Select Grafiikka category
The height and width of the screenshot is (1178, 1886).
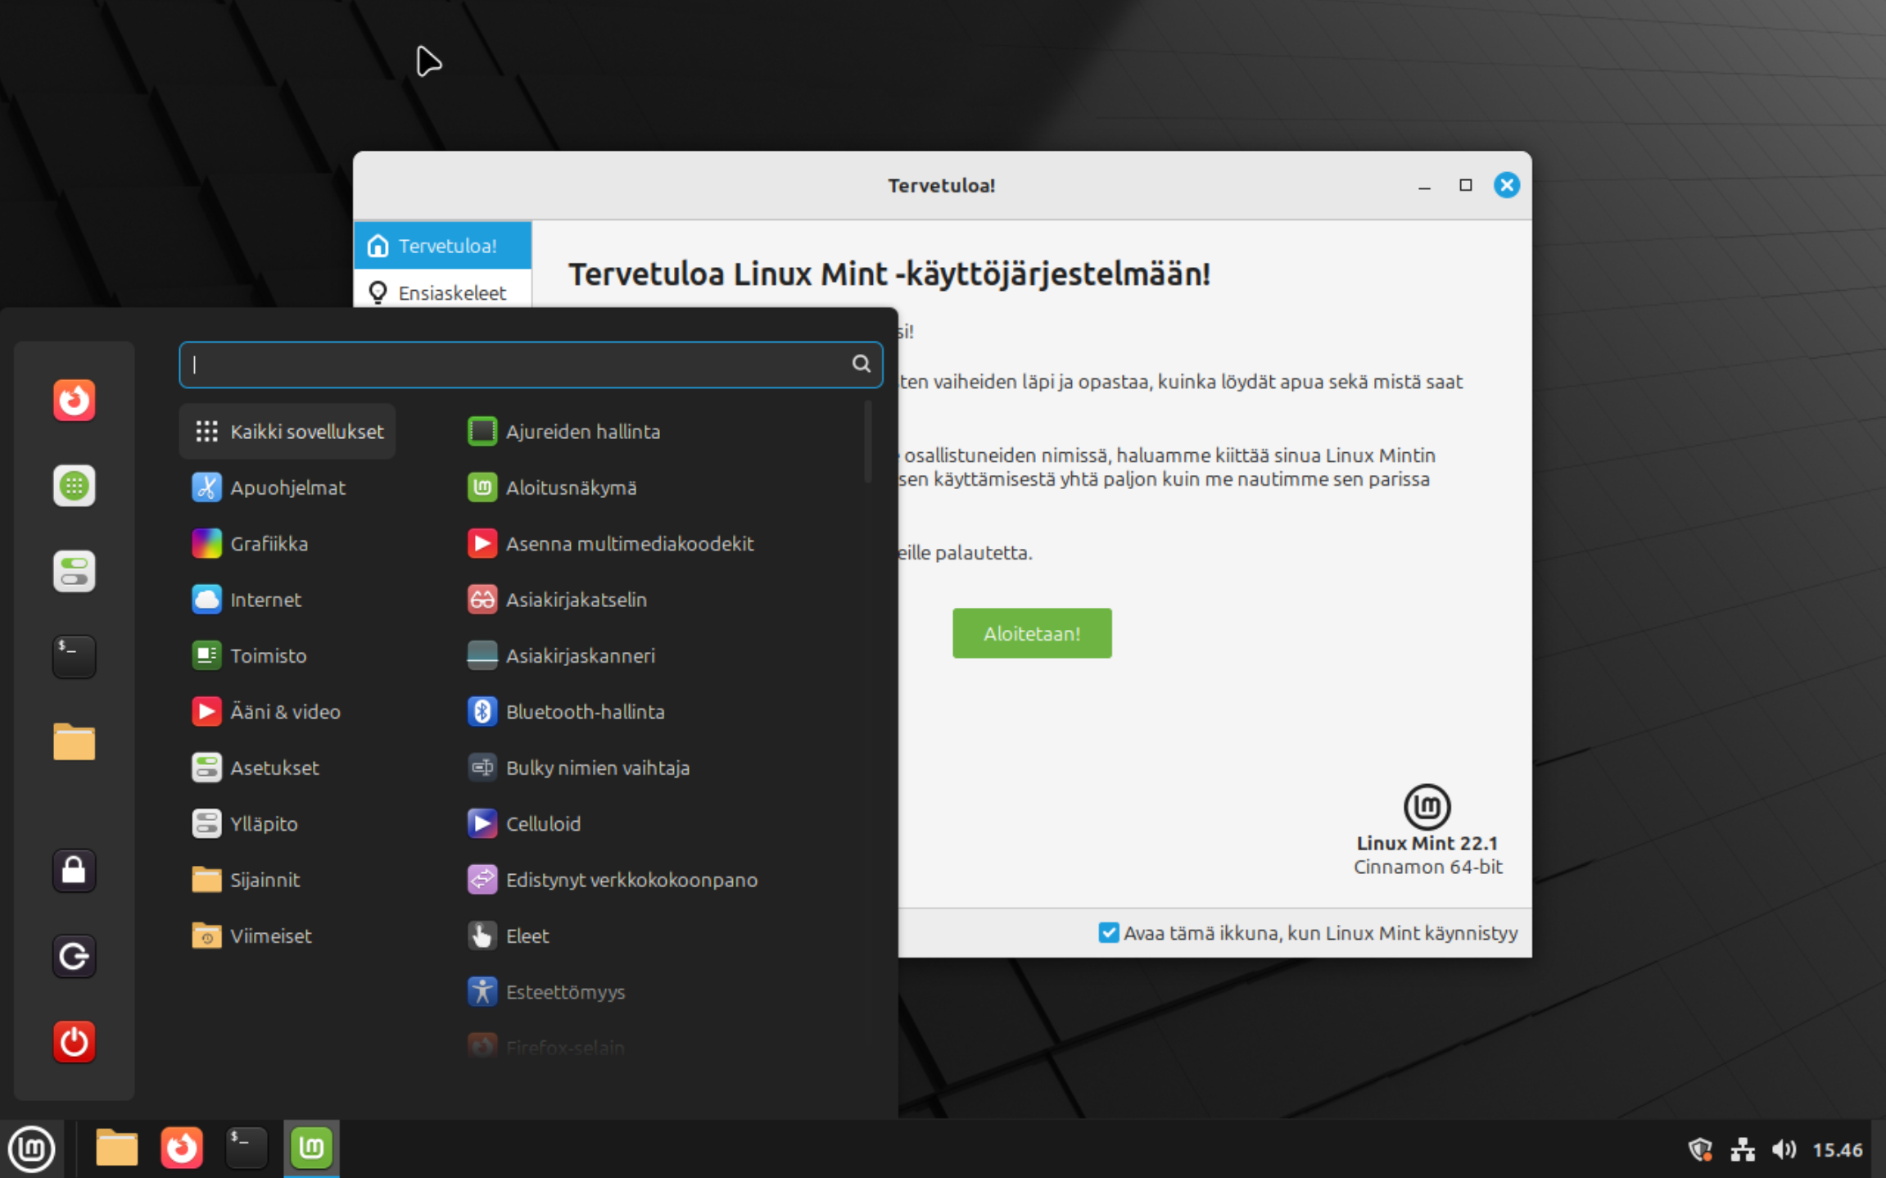point(287,543)
